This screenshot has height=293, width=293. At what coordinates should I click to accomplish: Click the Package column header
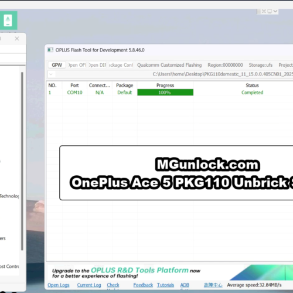[x=125, y=86]
